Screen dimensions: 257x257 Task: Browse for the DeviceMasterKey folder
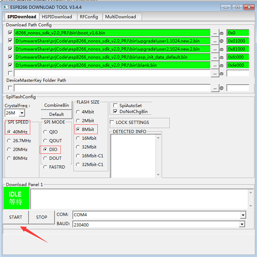coord(215,88)
